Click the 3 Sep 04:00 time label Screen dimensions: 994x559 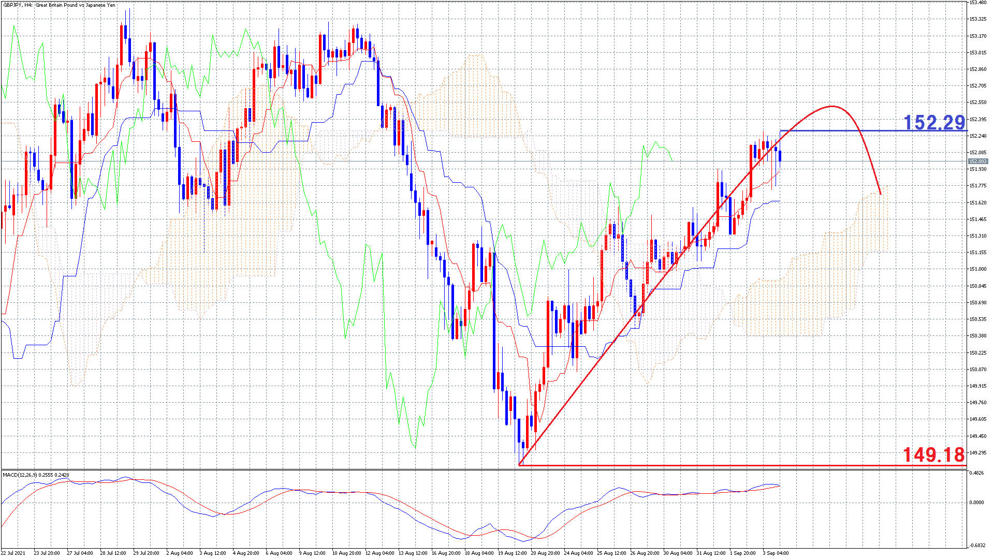pos(776,553)
